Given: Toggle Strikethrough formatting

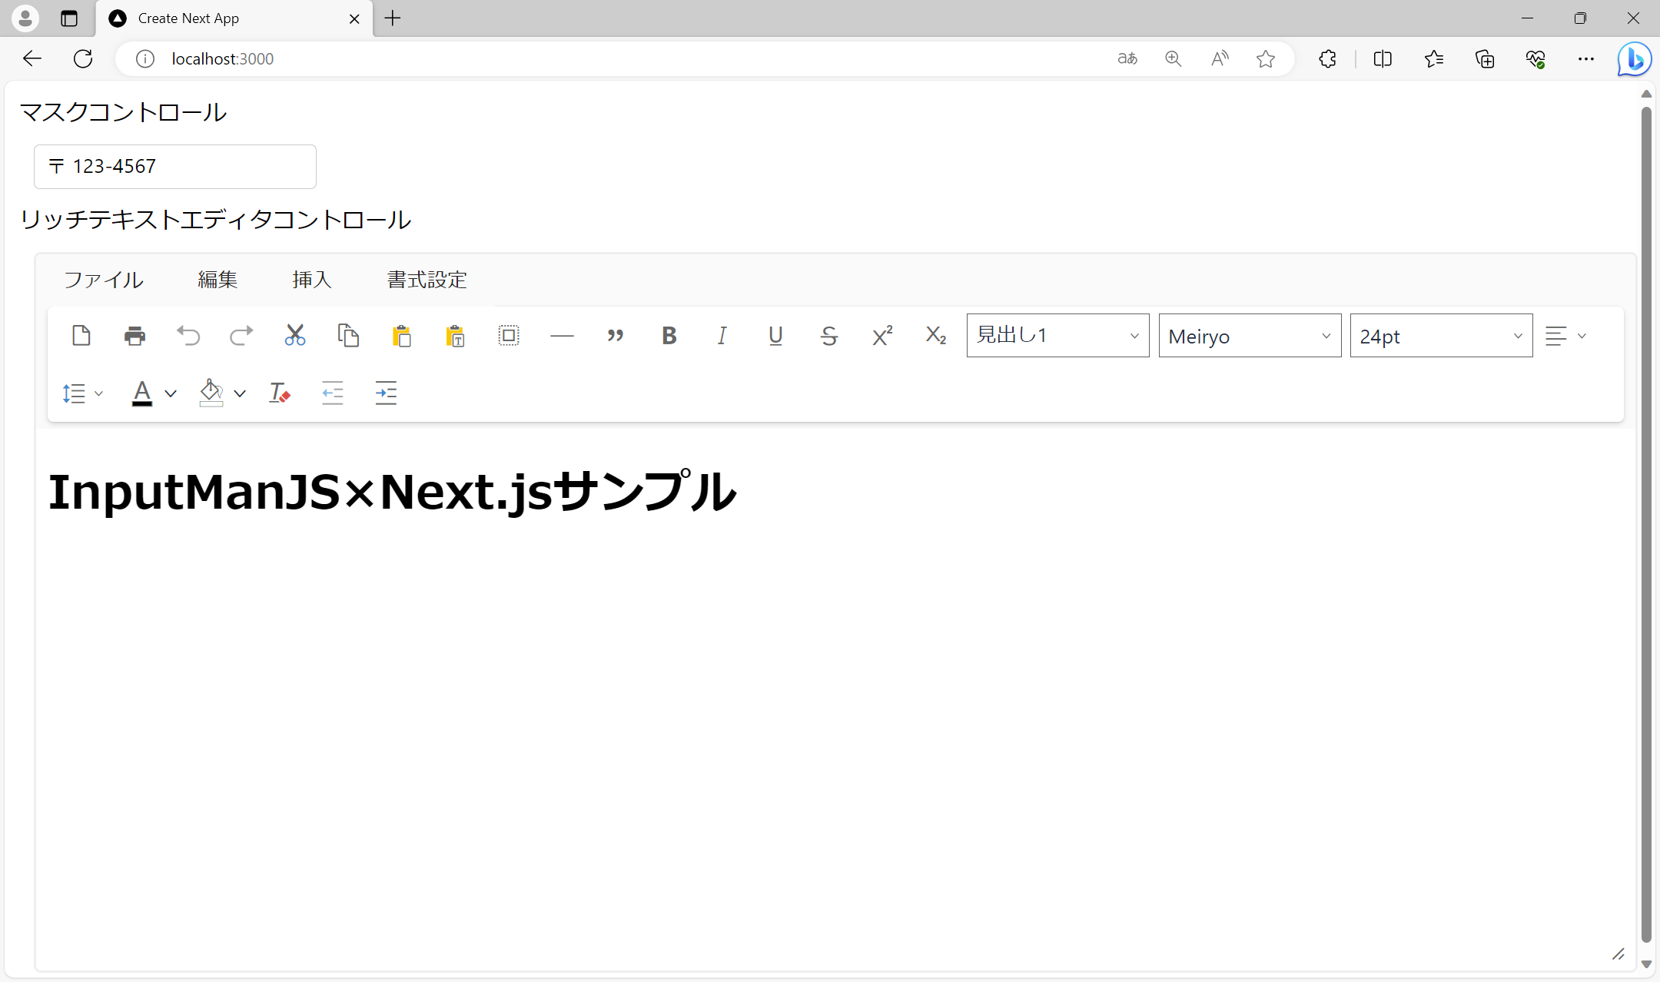Looking at the screenshot, I should 829,336.
